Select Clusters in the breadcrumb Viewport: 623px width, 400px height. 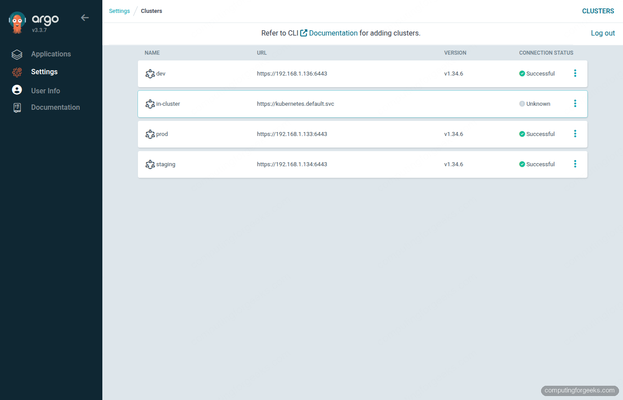(x=151, y=11)
